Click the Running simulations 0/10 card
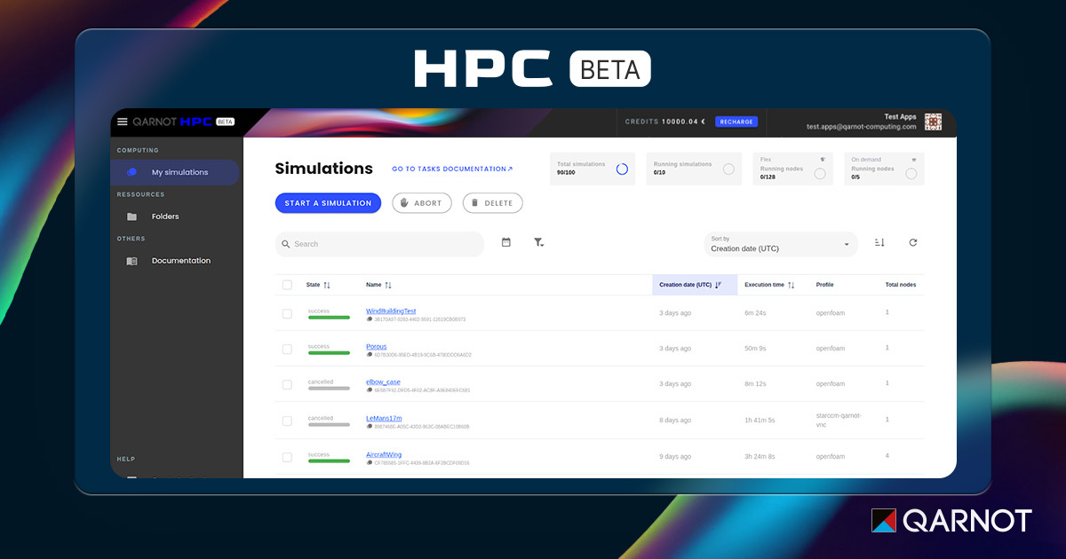Screen dimensions: 1066x559 coord(694,169)
